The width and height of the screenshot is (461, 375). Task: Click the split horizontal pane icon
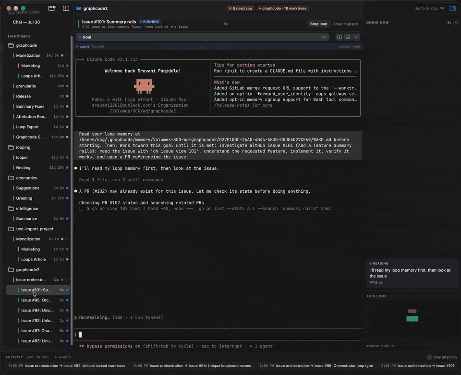tap(348, 37)
